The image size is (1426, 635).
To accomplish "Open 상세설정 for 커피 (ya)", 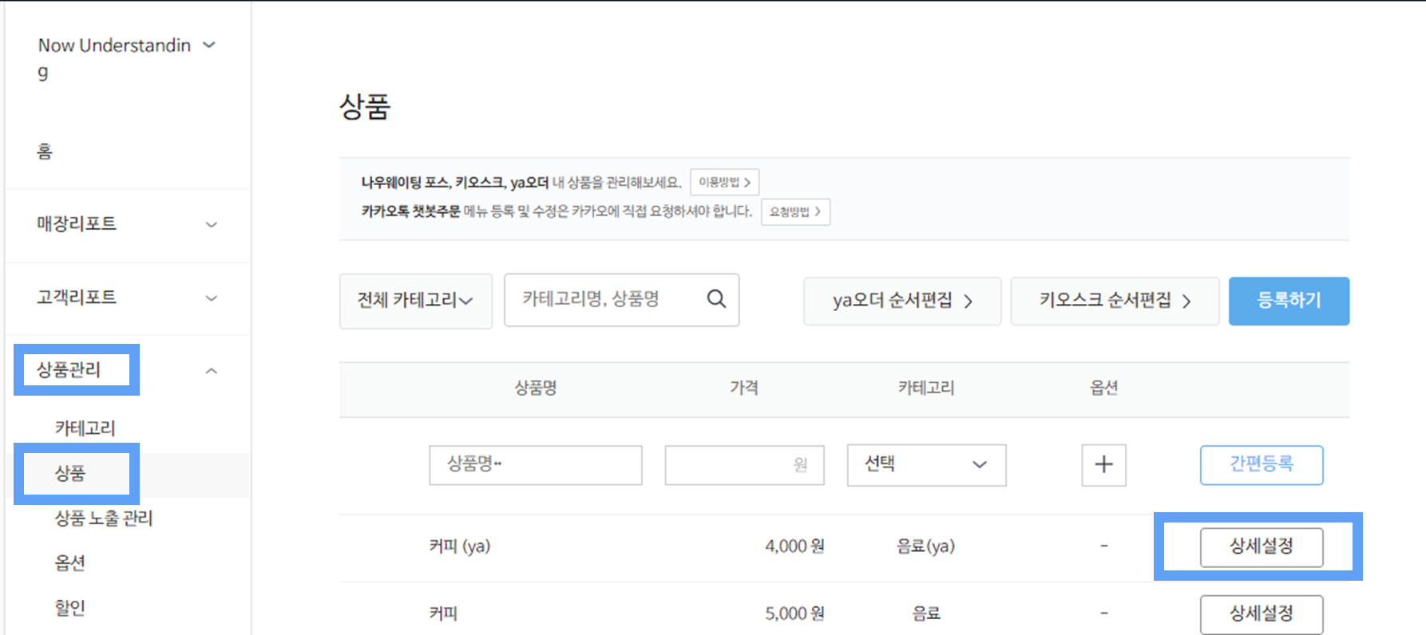I will click(x=1262, y=546).
